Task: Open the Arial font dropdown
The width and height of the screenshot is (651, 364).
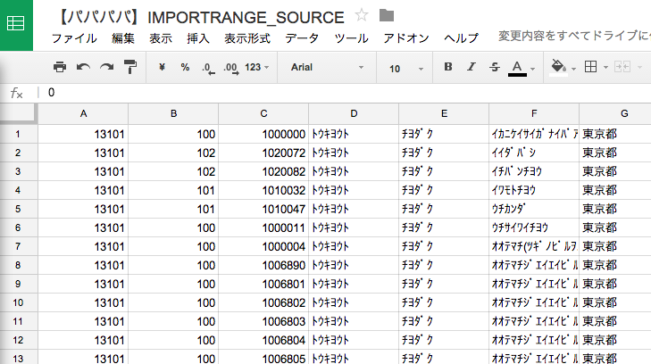Action: pos(327,67)
